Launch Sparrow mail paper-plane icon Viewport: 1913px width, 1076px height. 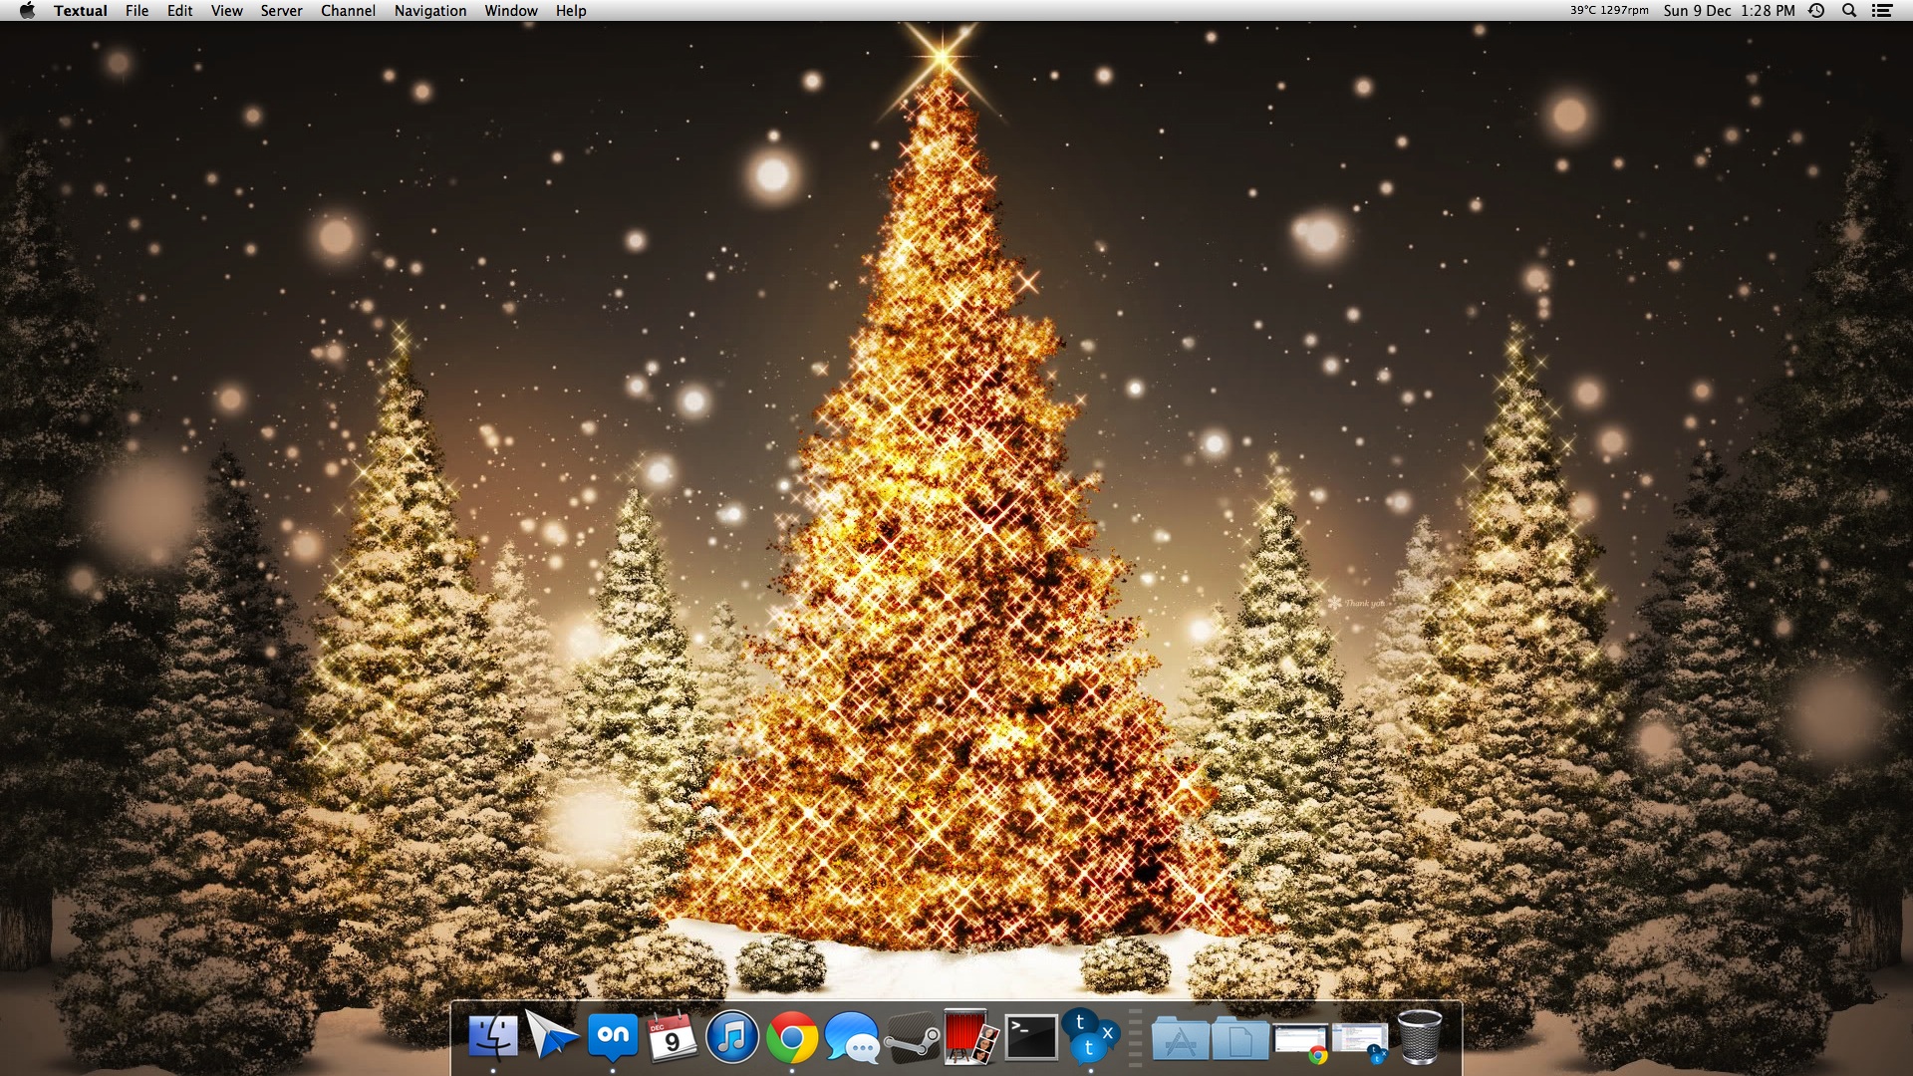click(551, 1036)
